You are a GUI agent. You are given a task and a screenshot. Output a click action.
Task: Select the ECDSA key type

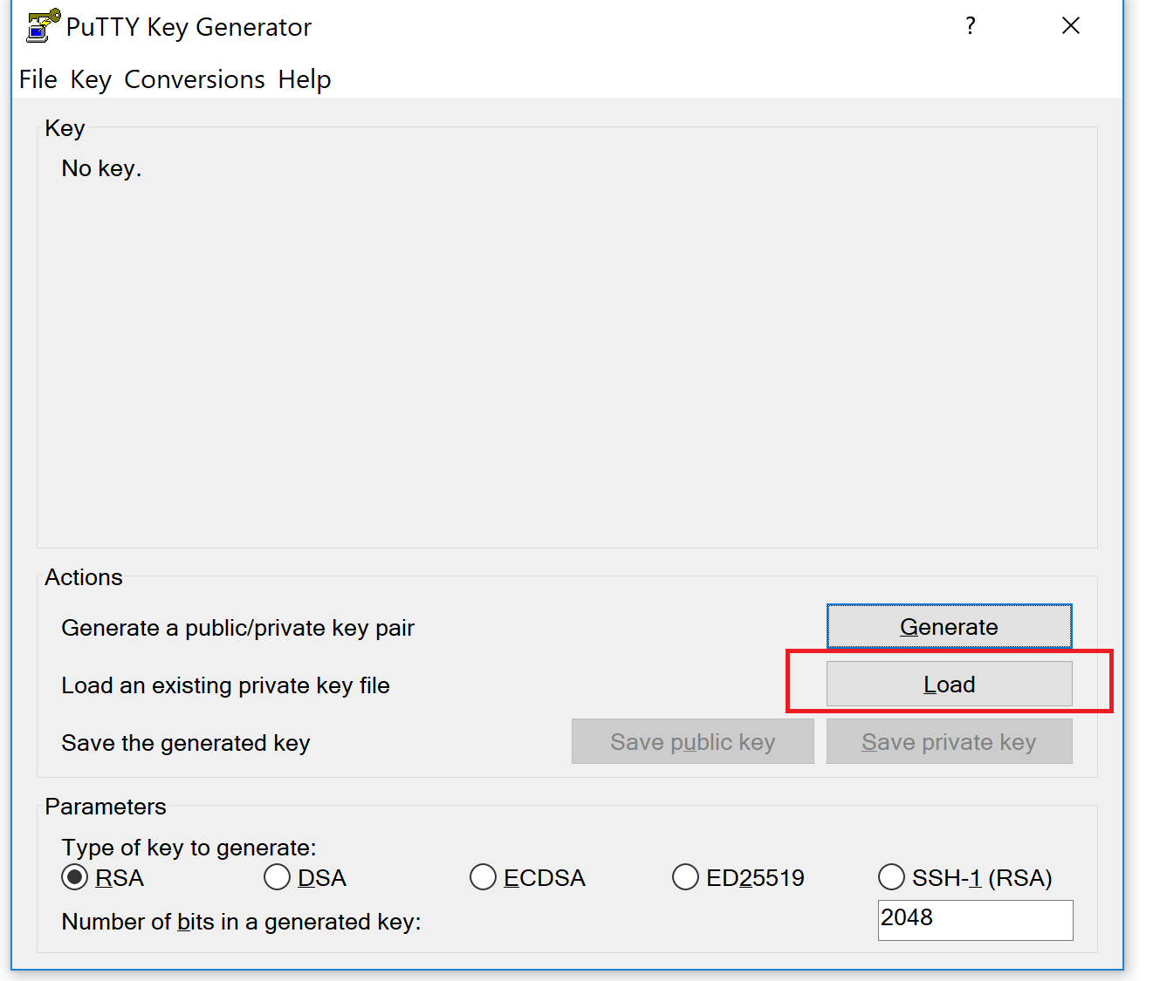pyautogui.click(x=528, y=877)
